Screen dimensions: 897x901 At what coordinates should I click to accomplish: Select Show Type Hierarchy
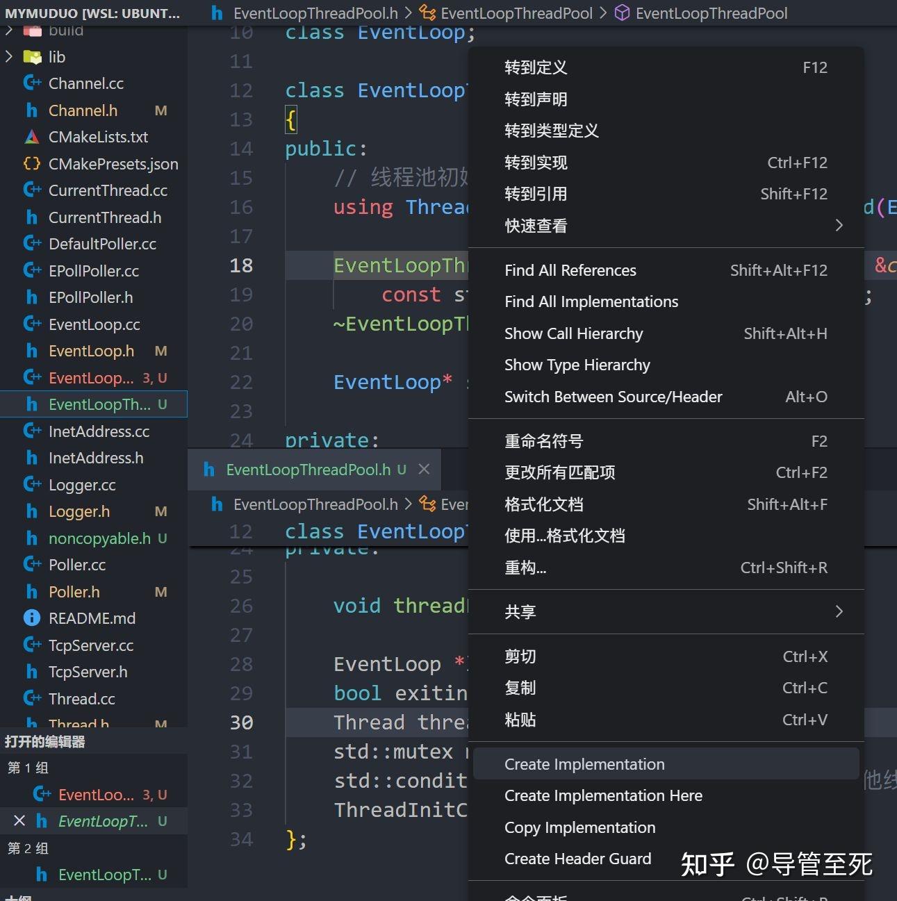tap(666, 365)
